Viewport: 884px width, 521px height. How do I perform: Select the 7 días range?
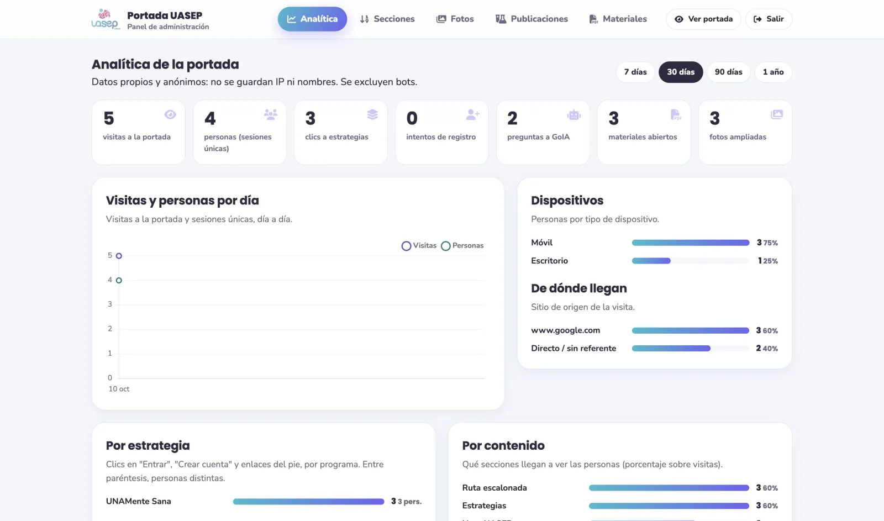coord(635,72)
